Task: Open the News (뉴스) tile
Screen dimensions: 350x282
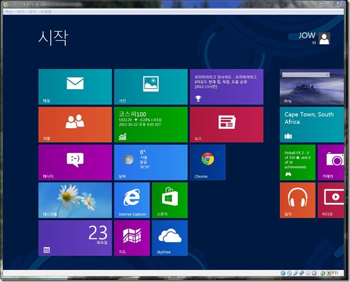Action: [226, 124]
